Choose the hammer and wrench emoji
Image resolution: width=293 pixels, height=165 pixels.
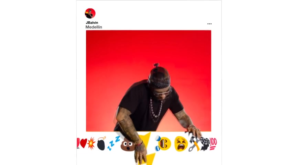click(194, 144)
